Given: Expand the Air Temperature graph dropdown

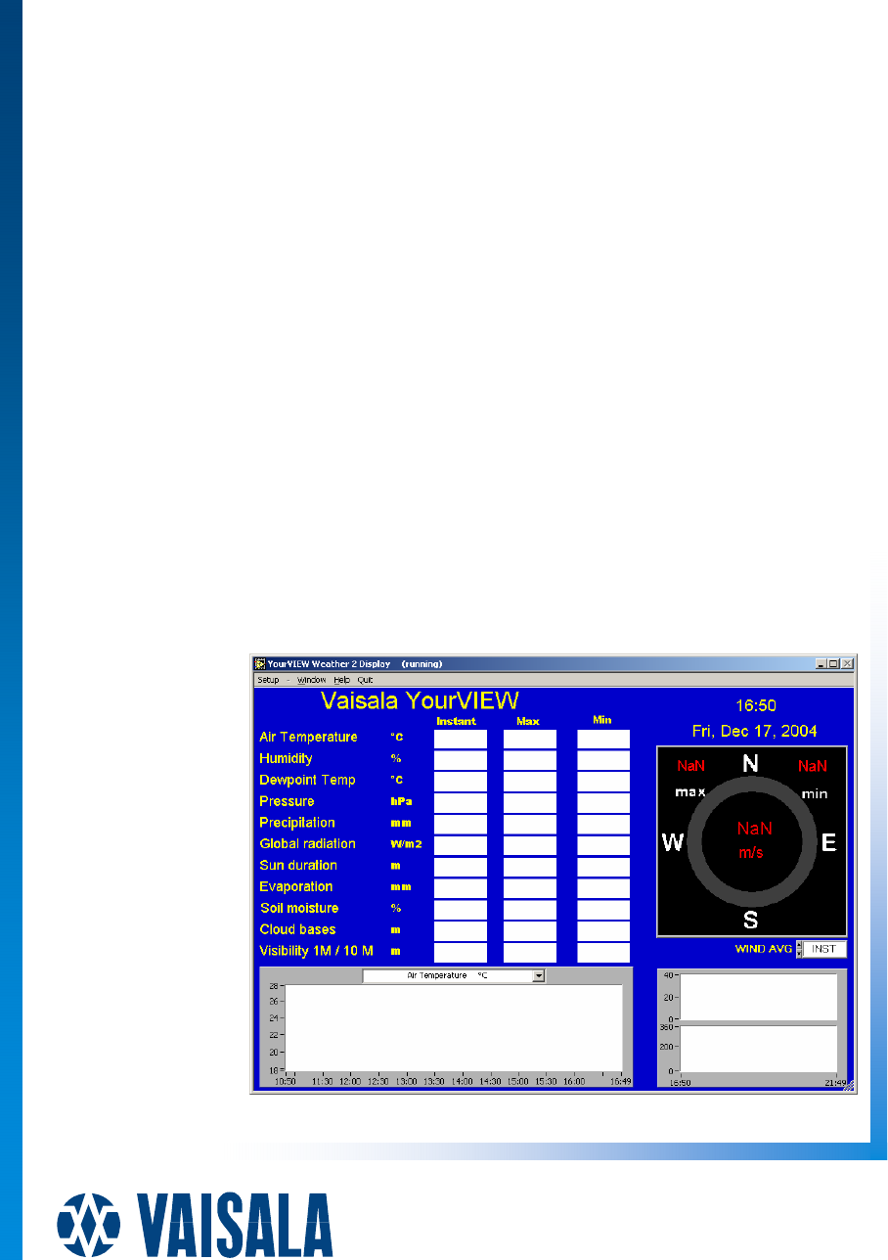Looking at the screenshot, I should pos(537,975).
